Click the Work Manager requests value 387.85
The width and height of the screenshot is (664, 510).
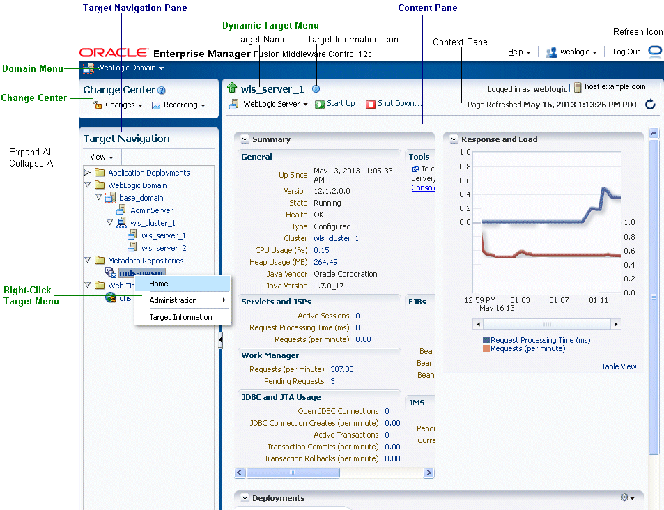tap(341, 369)
